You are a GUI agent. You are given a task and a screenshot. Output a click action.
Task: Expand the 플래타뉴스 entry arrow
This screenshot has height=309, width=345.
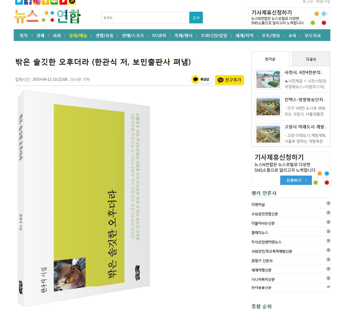[x=328, y=231]
